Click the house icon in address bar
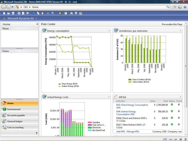This screenshot has width=188, height=141. pyautogui.click(x=17, y=7)
